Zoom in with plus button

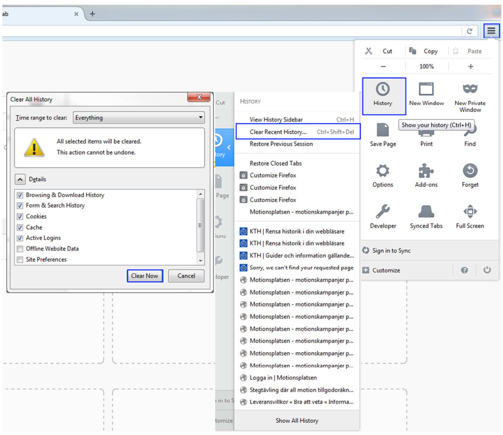pos(470,66)
